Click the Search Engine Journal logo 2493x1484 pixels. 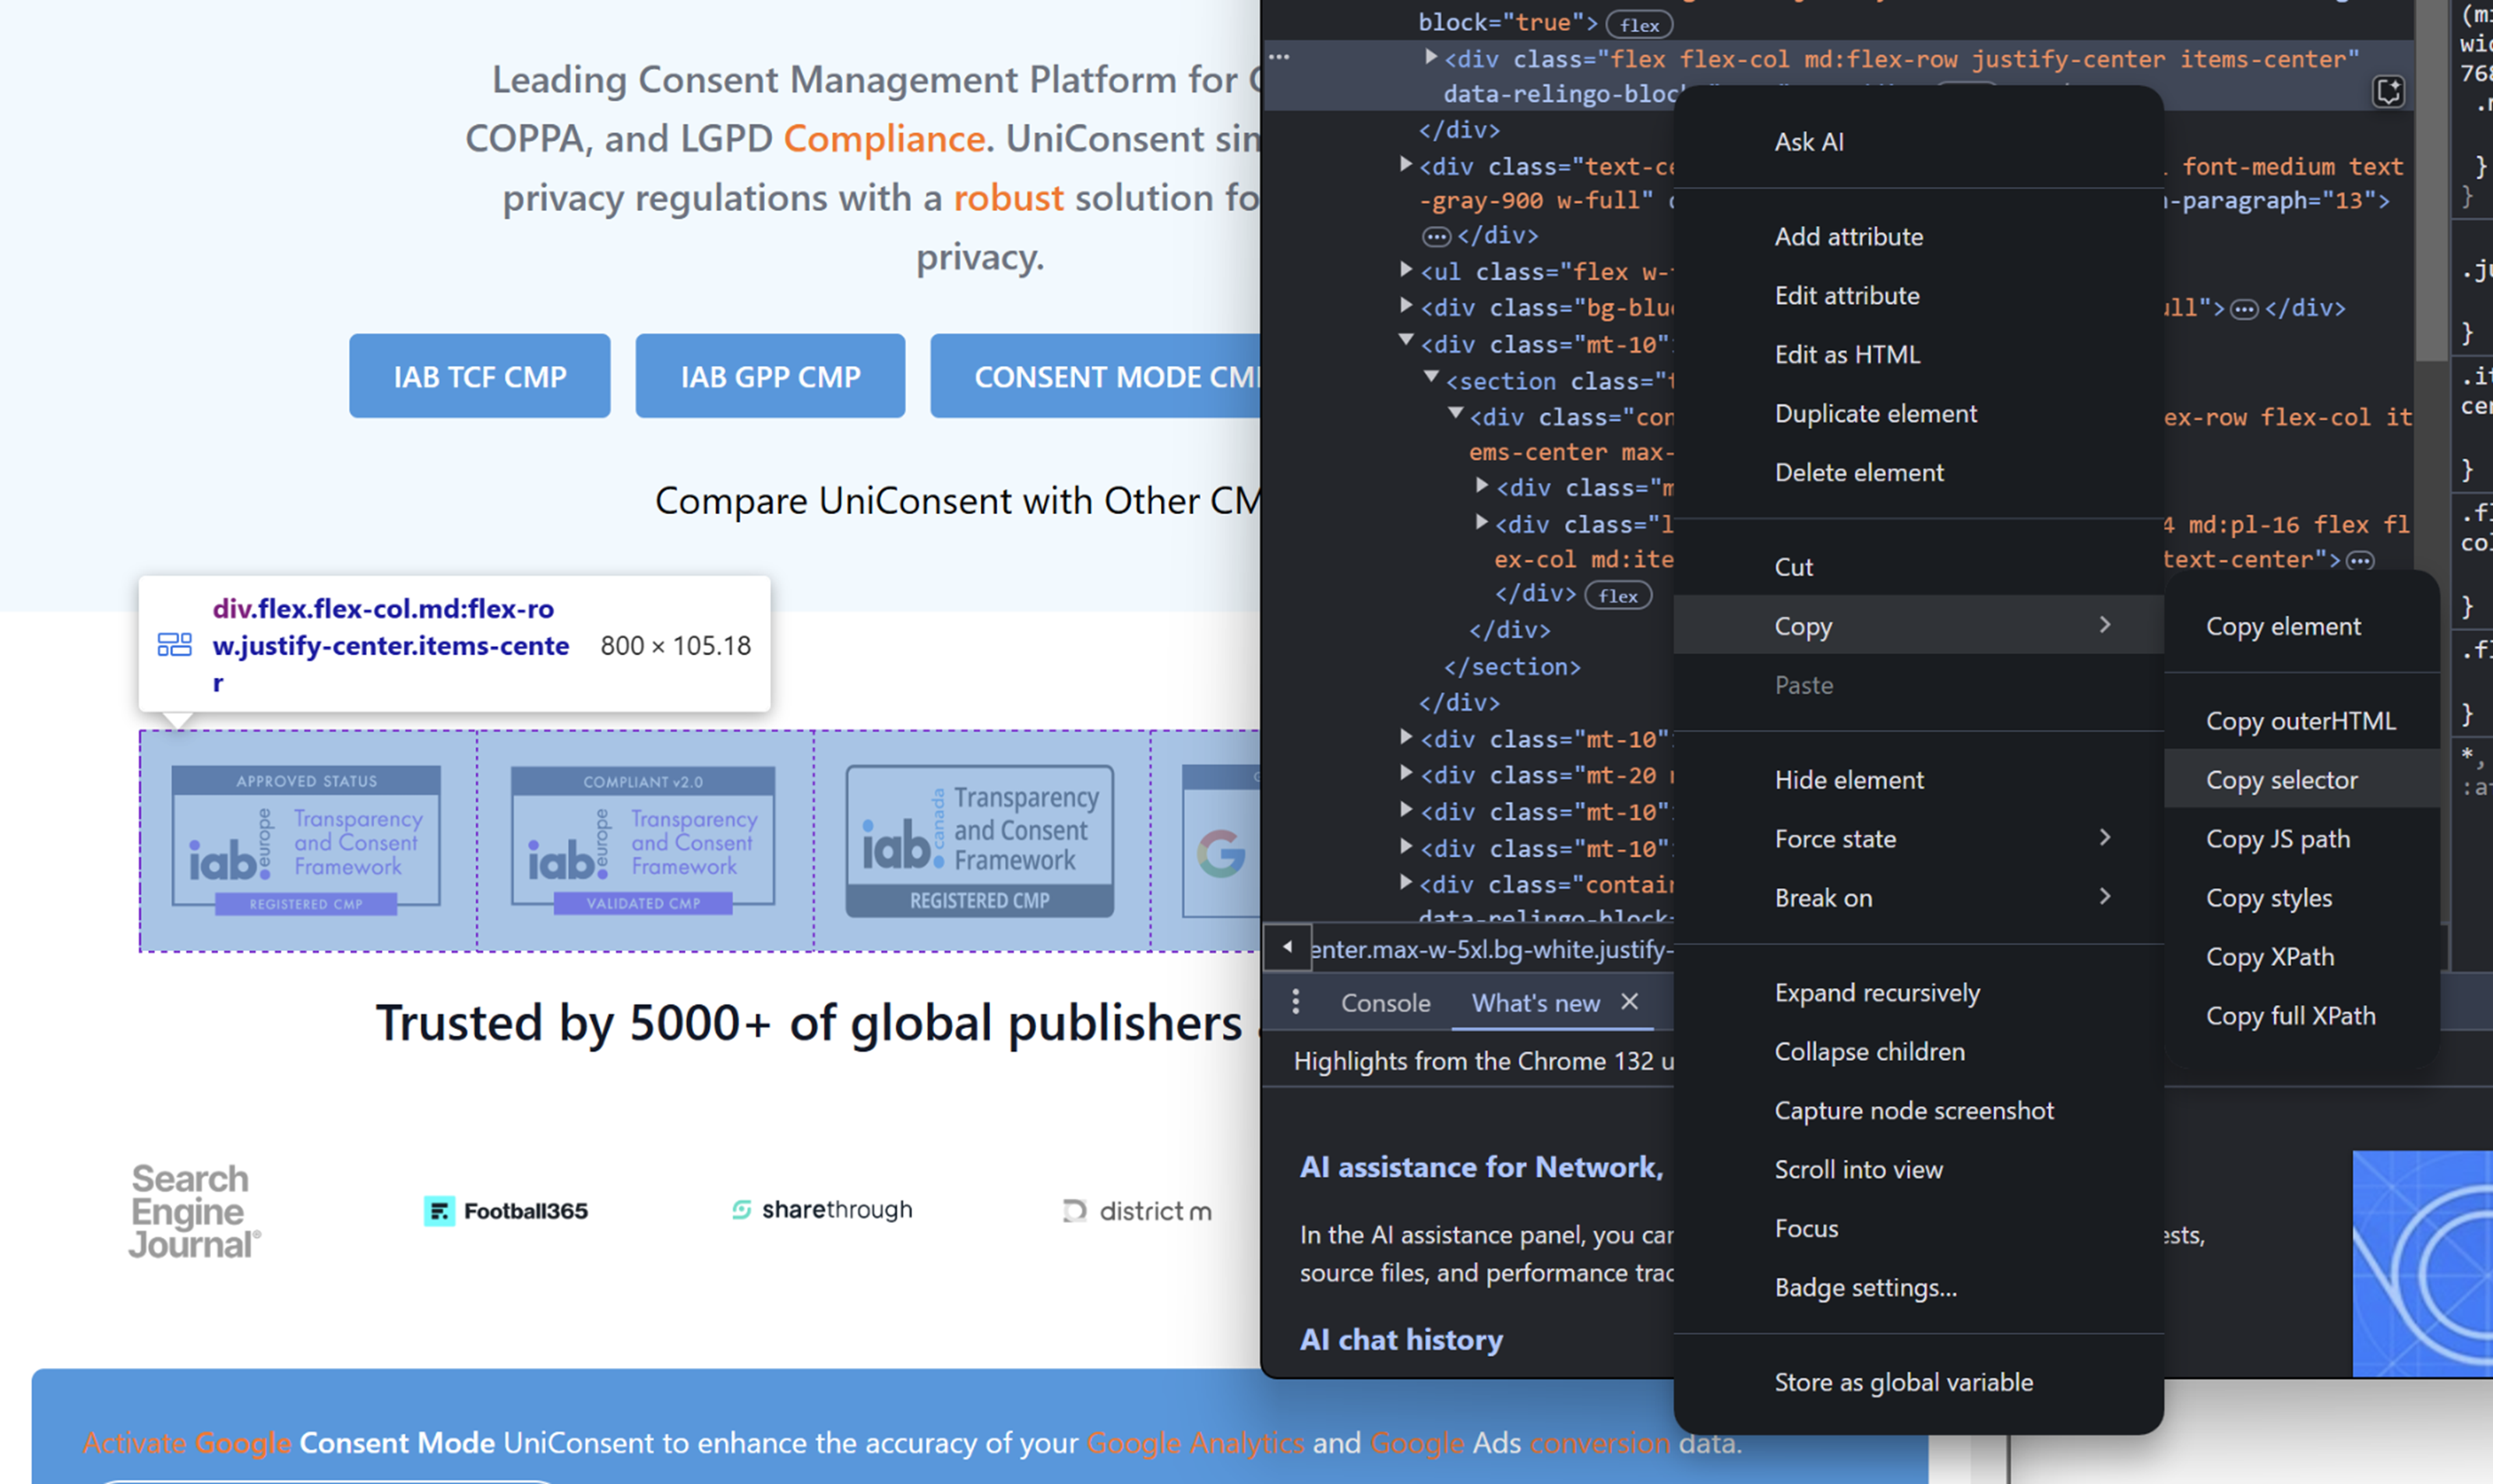click(x=194, y=1211)
